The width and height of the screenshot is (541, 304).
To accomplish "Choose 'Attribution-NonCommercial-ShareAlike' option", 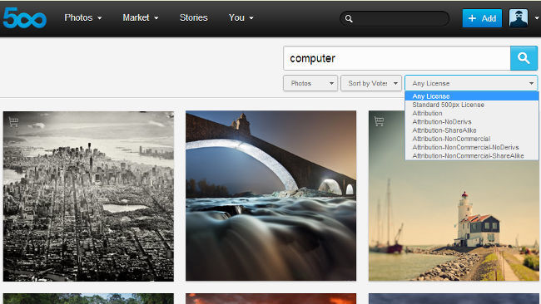I will click(x=472, y=155).
